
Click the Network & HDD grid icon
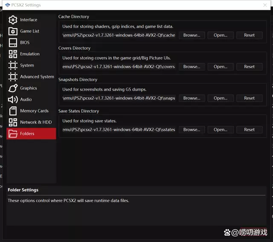(x=13, y=122)
